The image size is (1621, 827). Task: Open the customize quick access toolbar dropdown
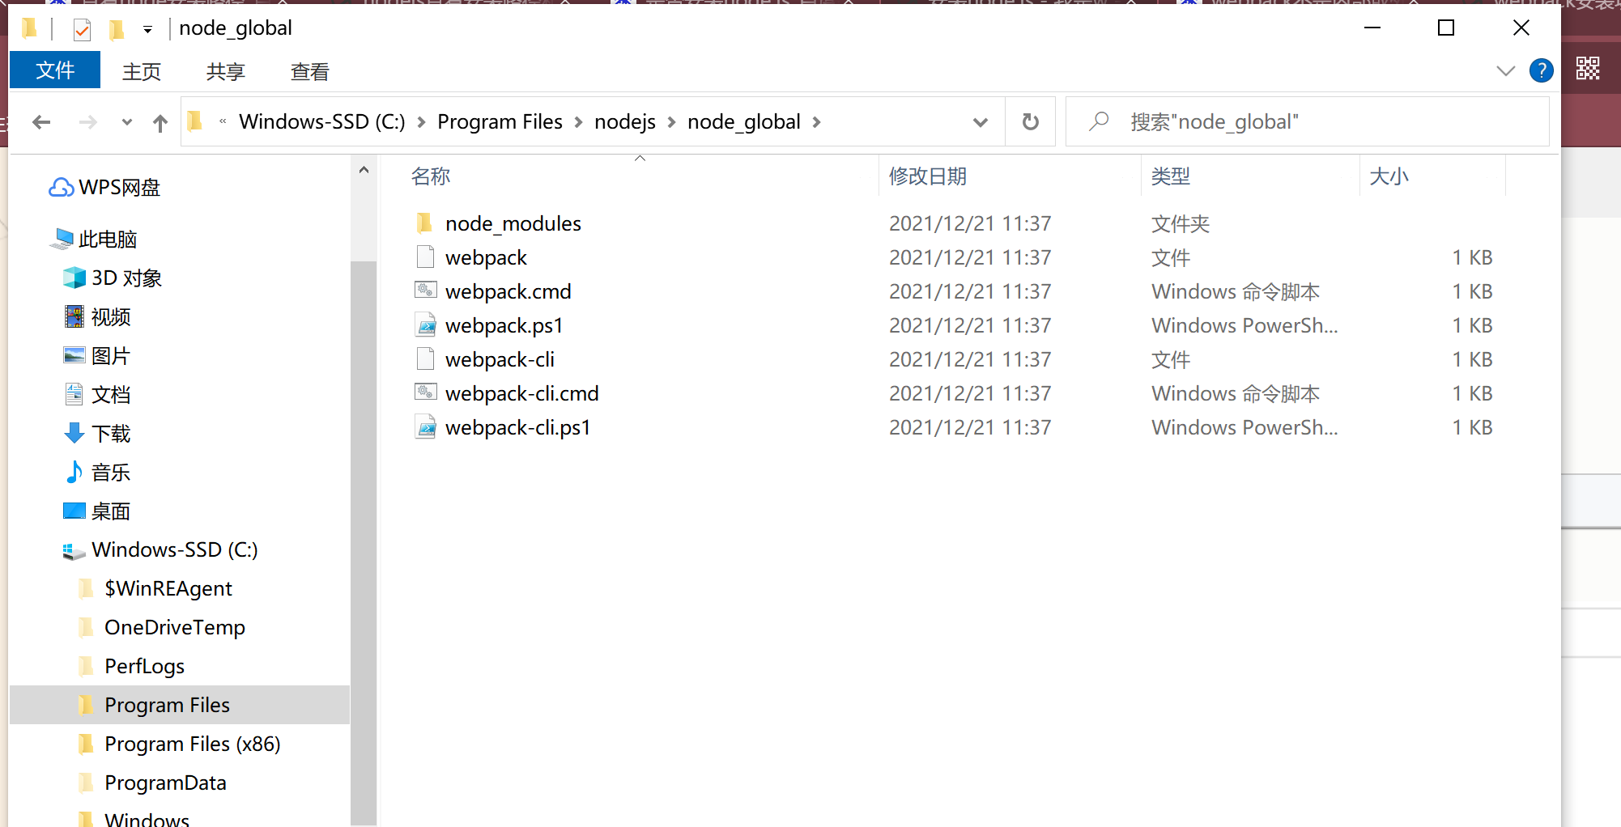click(x=147, y=30)
